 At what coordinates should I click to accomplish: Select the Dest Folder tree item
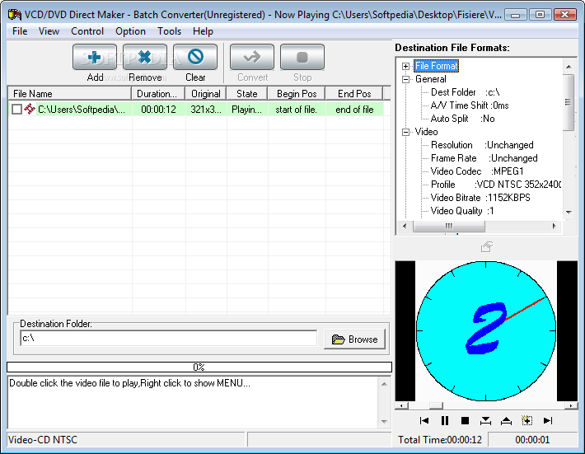[466, 92]
